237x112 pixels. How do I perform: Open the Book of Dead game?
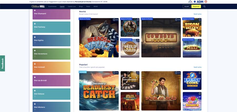161,91
